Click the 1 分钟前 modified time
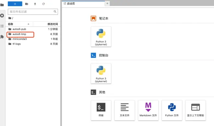 [53, 29]
